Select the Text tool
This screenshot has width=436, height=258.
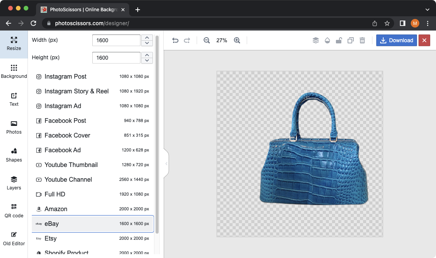click(x=14, y=100)
